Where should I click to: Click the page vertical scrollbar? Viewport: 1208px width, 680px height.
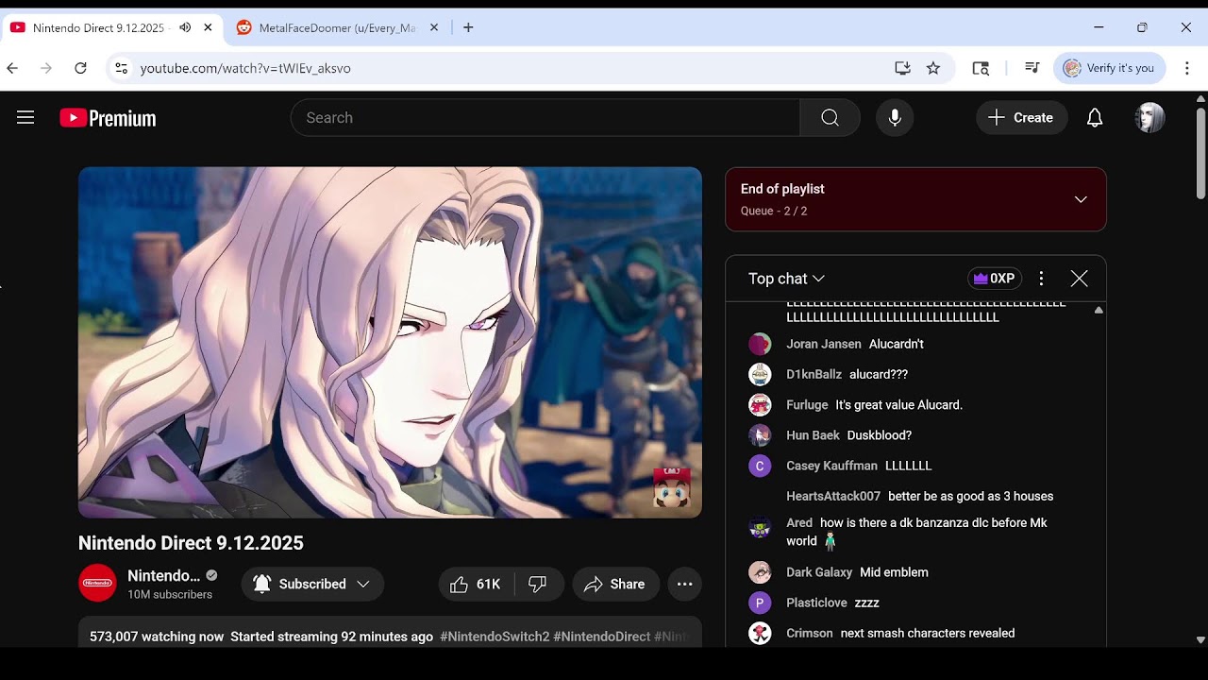pyautogui.click(x=1200, y=153)
